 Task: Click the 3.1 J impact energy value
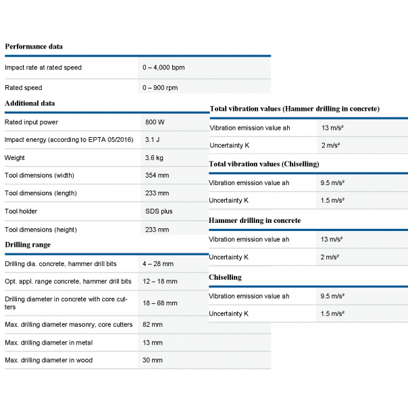click(152, 140)
